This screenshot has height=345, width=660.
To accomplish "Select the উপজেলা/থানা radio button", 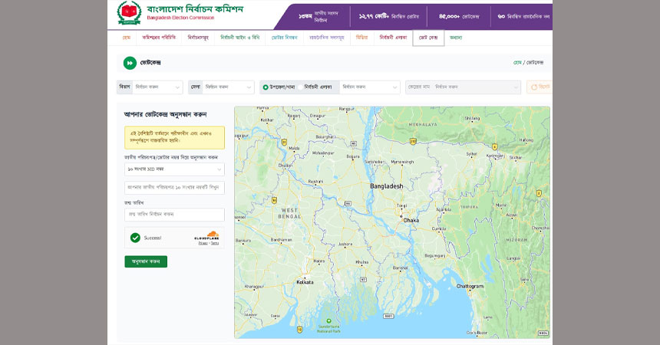I will click(x=266, y=87).
